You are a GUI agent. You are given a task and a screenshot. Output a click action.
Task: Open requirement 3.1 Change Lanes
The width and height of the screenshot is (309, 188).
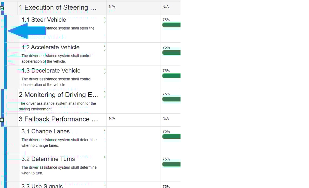point(46,131)
